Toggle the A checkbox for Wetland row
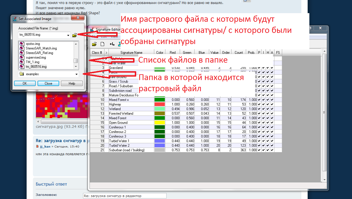The image size is (352, 199). 272,109
